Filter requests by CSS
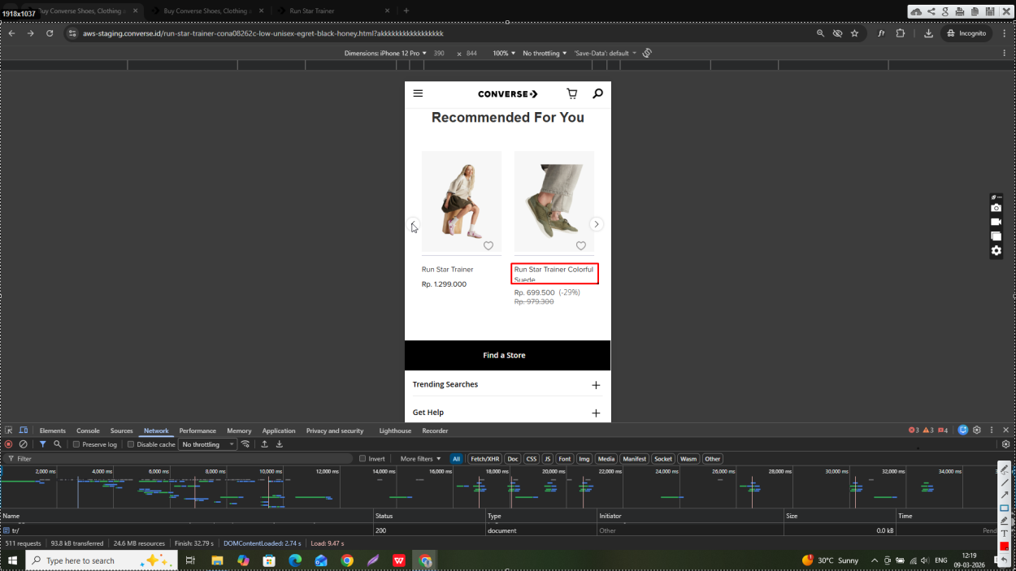Screen dimensions: 1016x571 pos(531,459)
